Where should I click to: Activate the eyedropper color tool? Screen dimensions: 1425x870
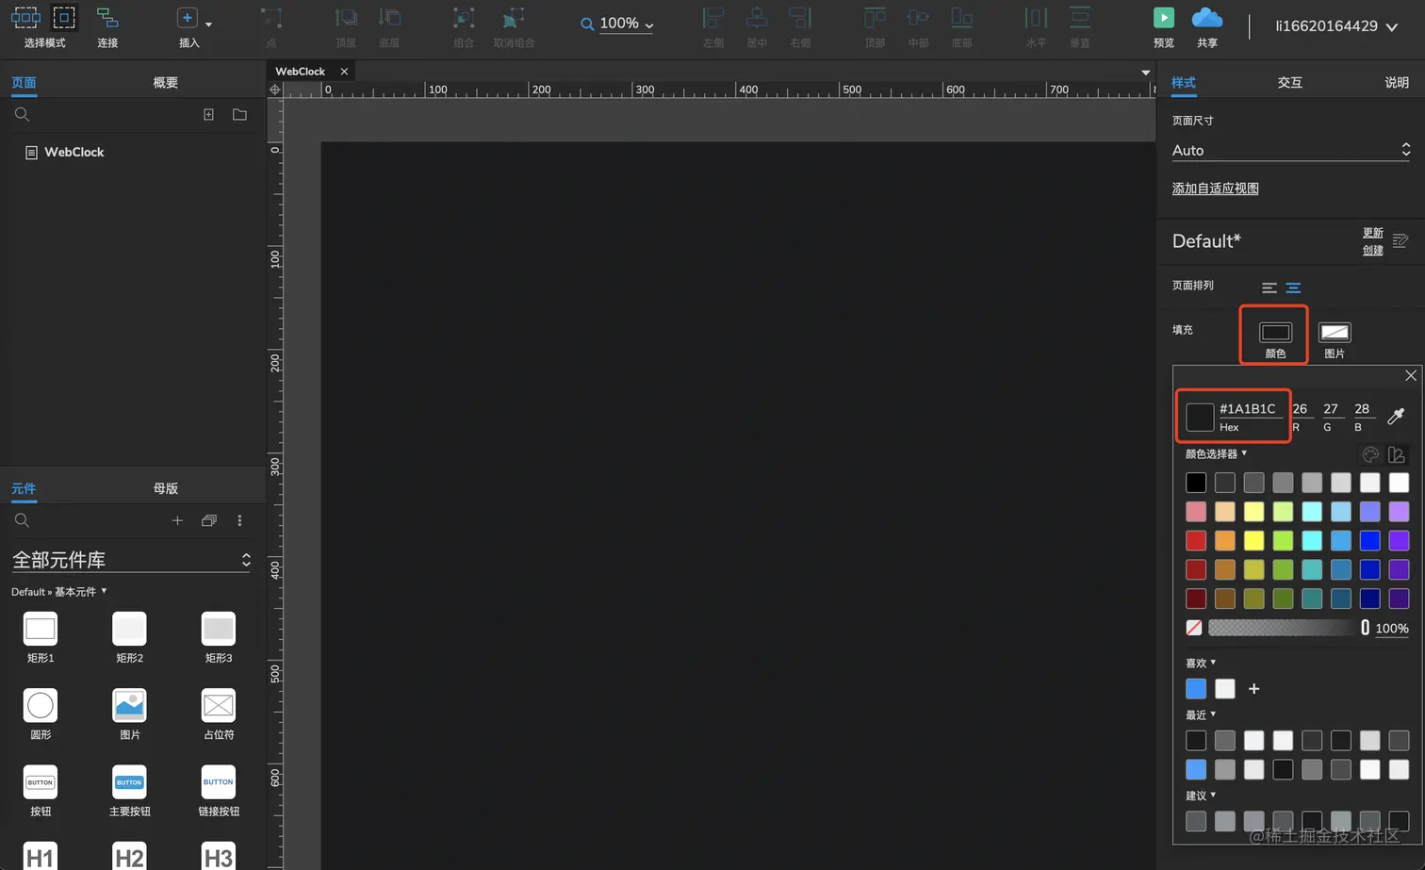click(1396, 416)
